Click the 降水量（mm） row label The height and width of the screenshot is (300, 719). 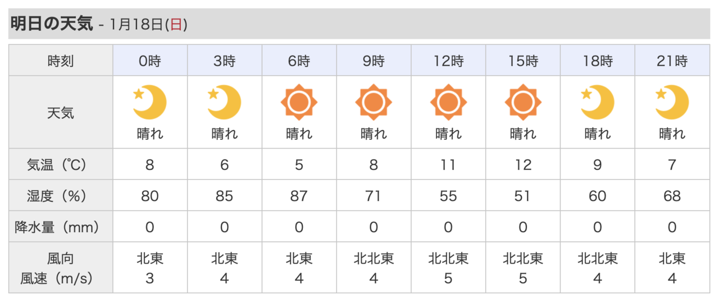(61, 227)
